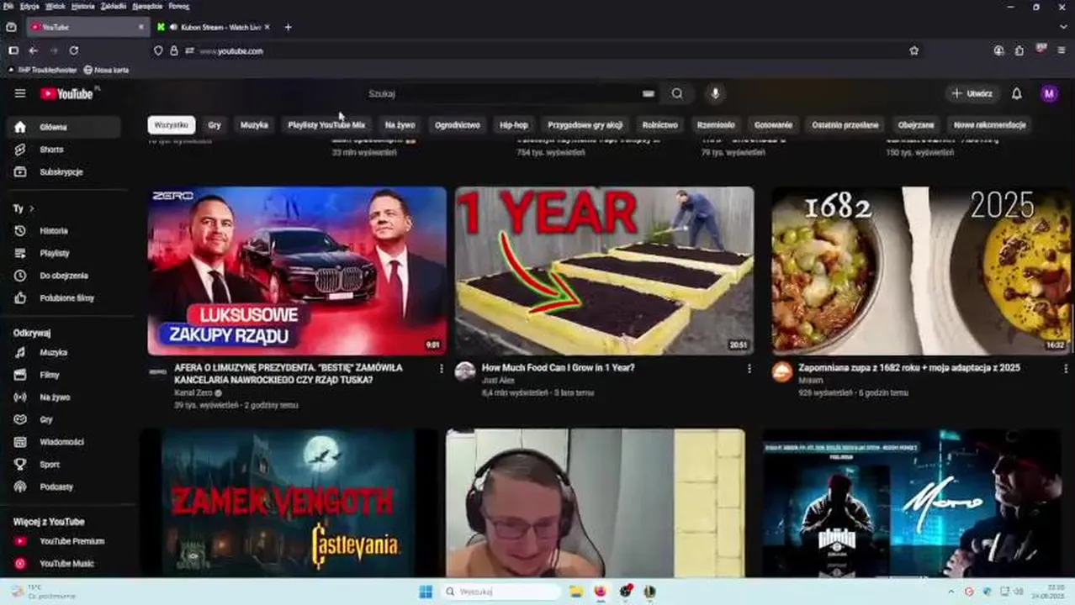Go back with Firefox back arrow
1075x605 pixels.
coord(34,50)
